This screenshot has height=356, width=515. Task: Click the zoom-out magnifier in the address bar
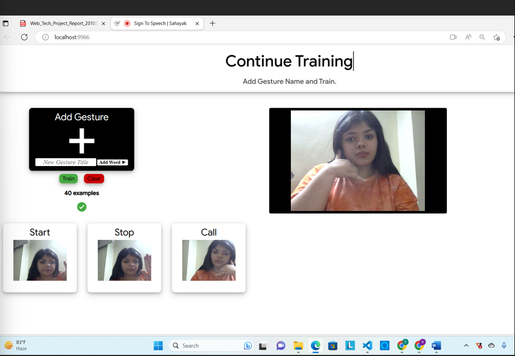click(x=482, y=37)
